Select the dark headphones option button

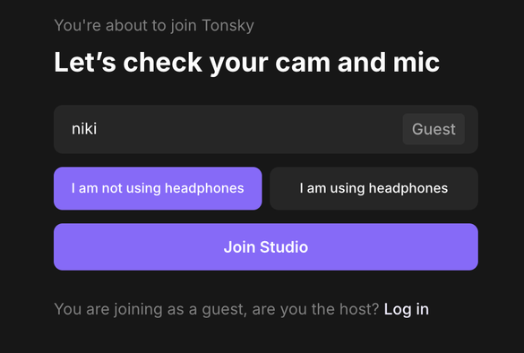point(374,188)
